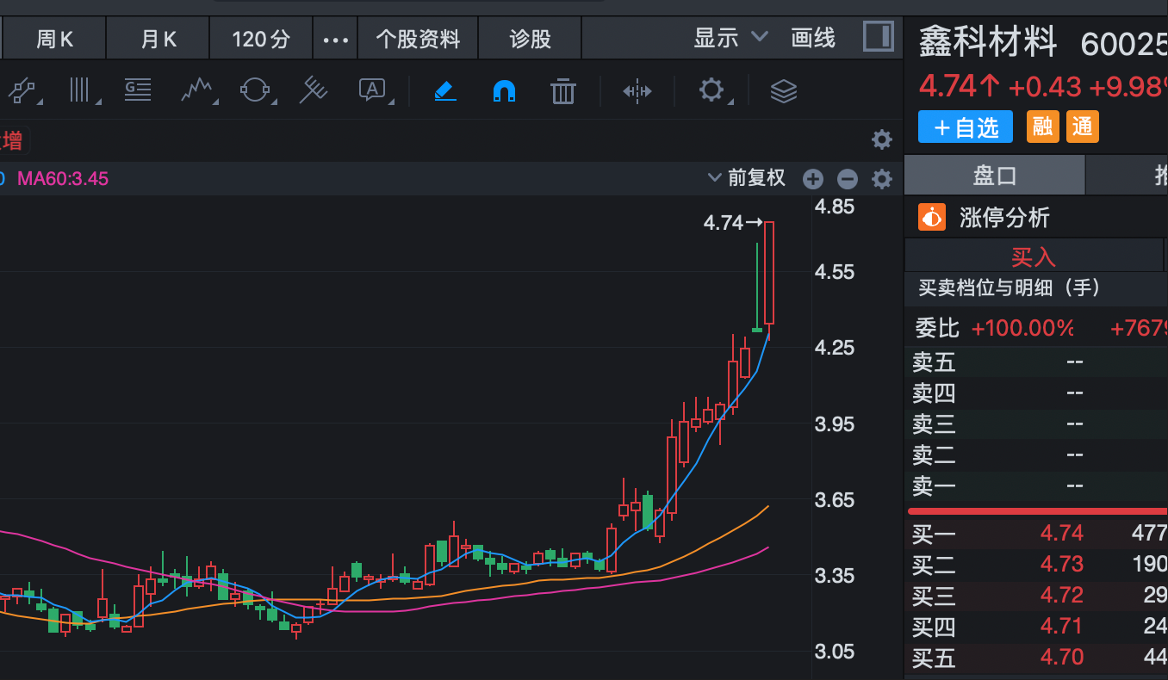Open 诊股 diagnosis tab
The height and width of the screenshot is (680, 1168).
click(530, 39)
